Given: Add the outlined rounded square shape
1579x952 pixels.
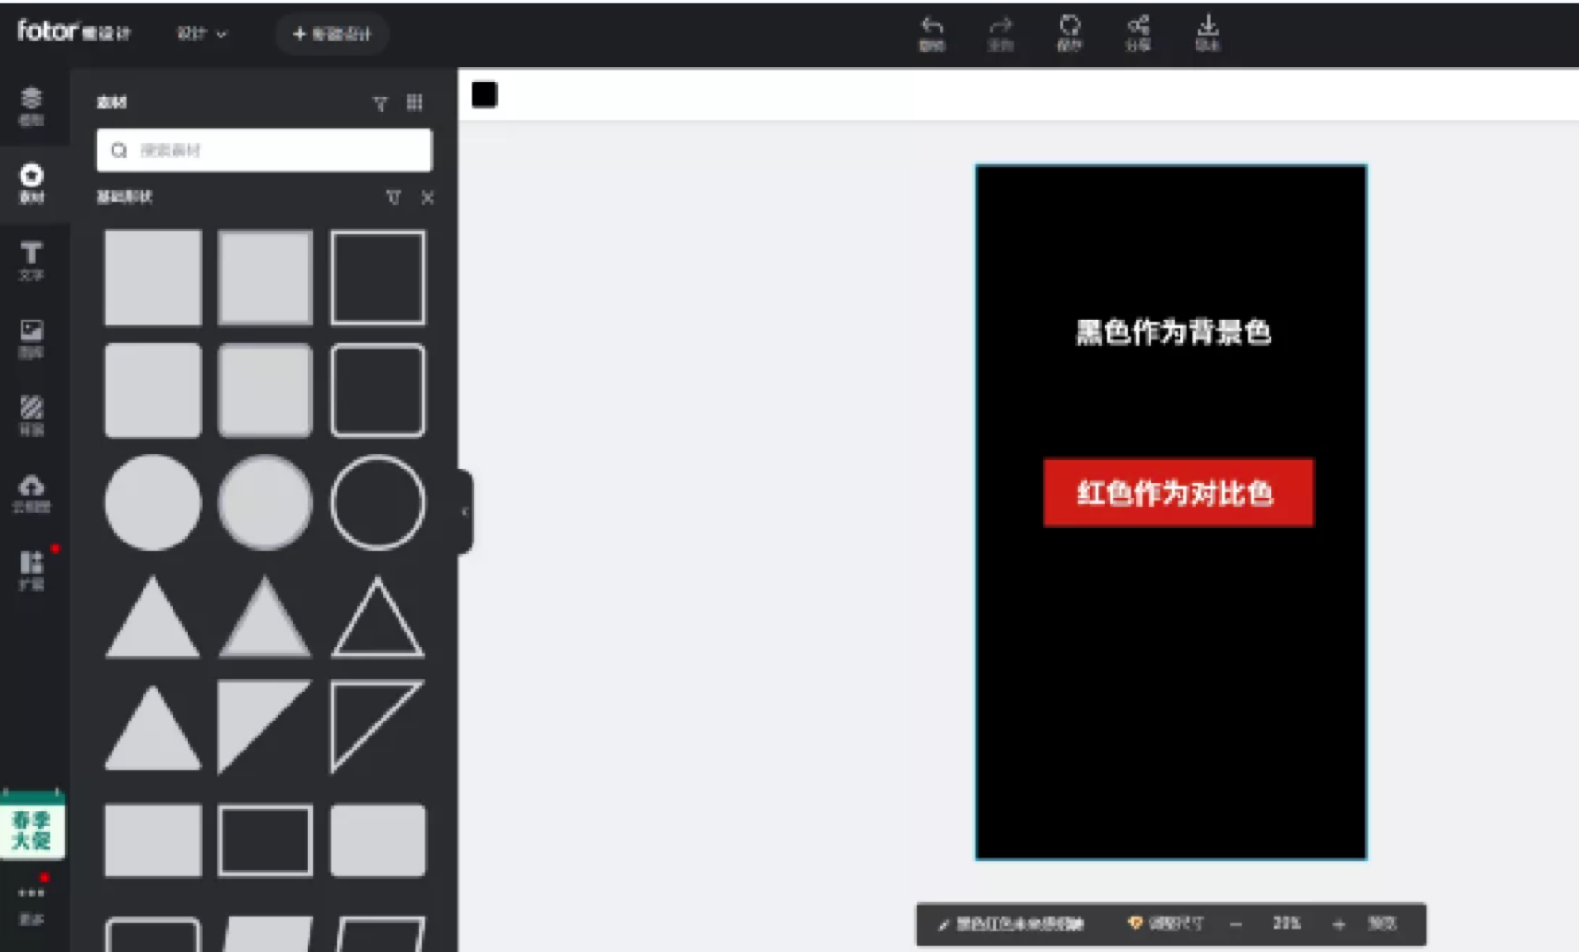Looking at the screenshot, I should coord(378,390).
